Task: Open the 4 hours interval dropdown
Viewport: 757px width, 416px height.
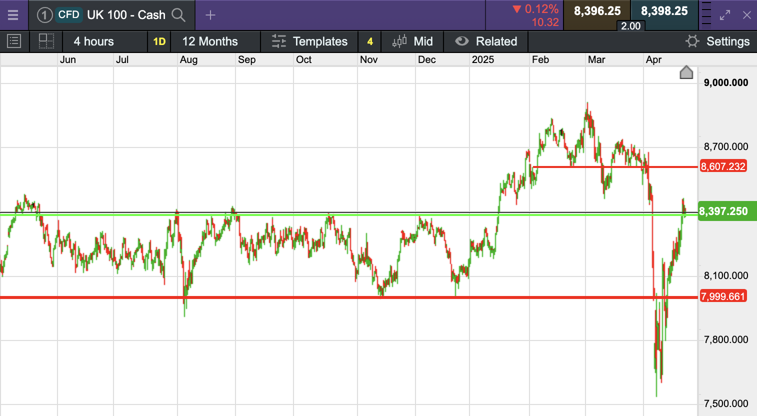Action: [x=94, y=41]
